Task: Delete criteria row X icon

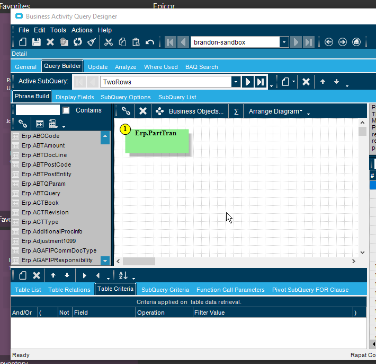Action: 37,275
